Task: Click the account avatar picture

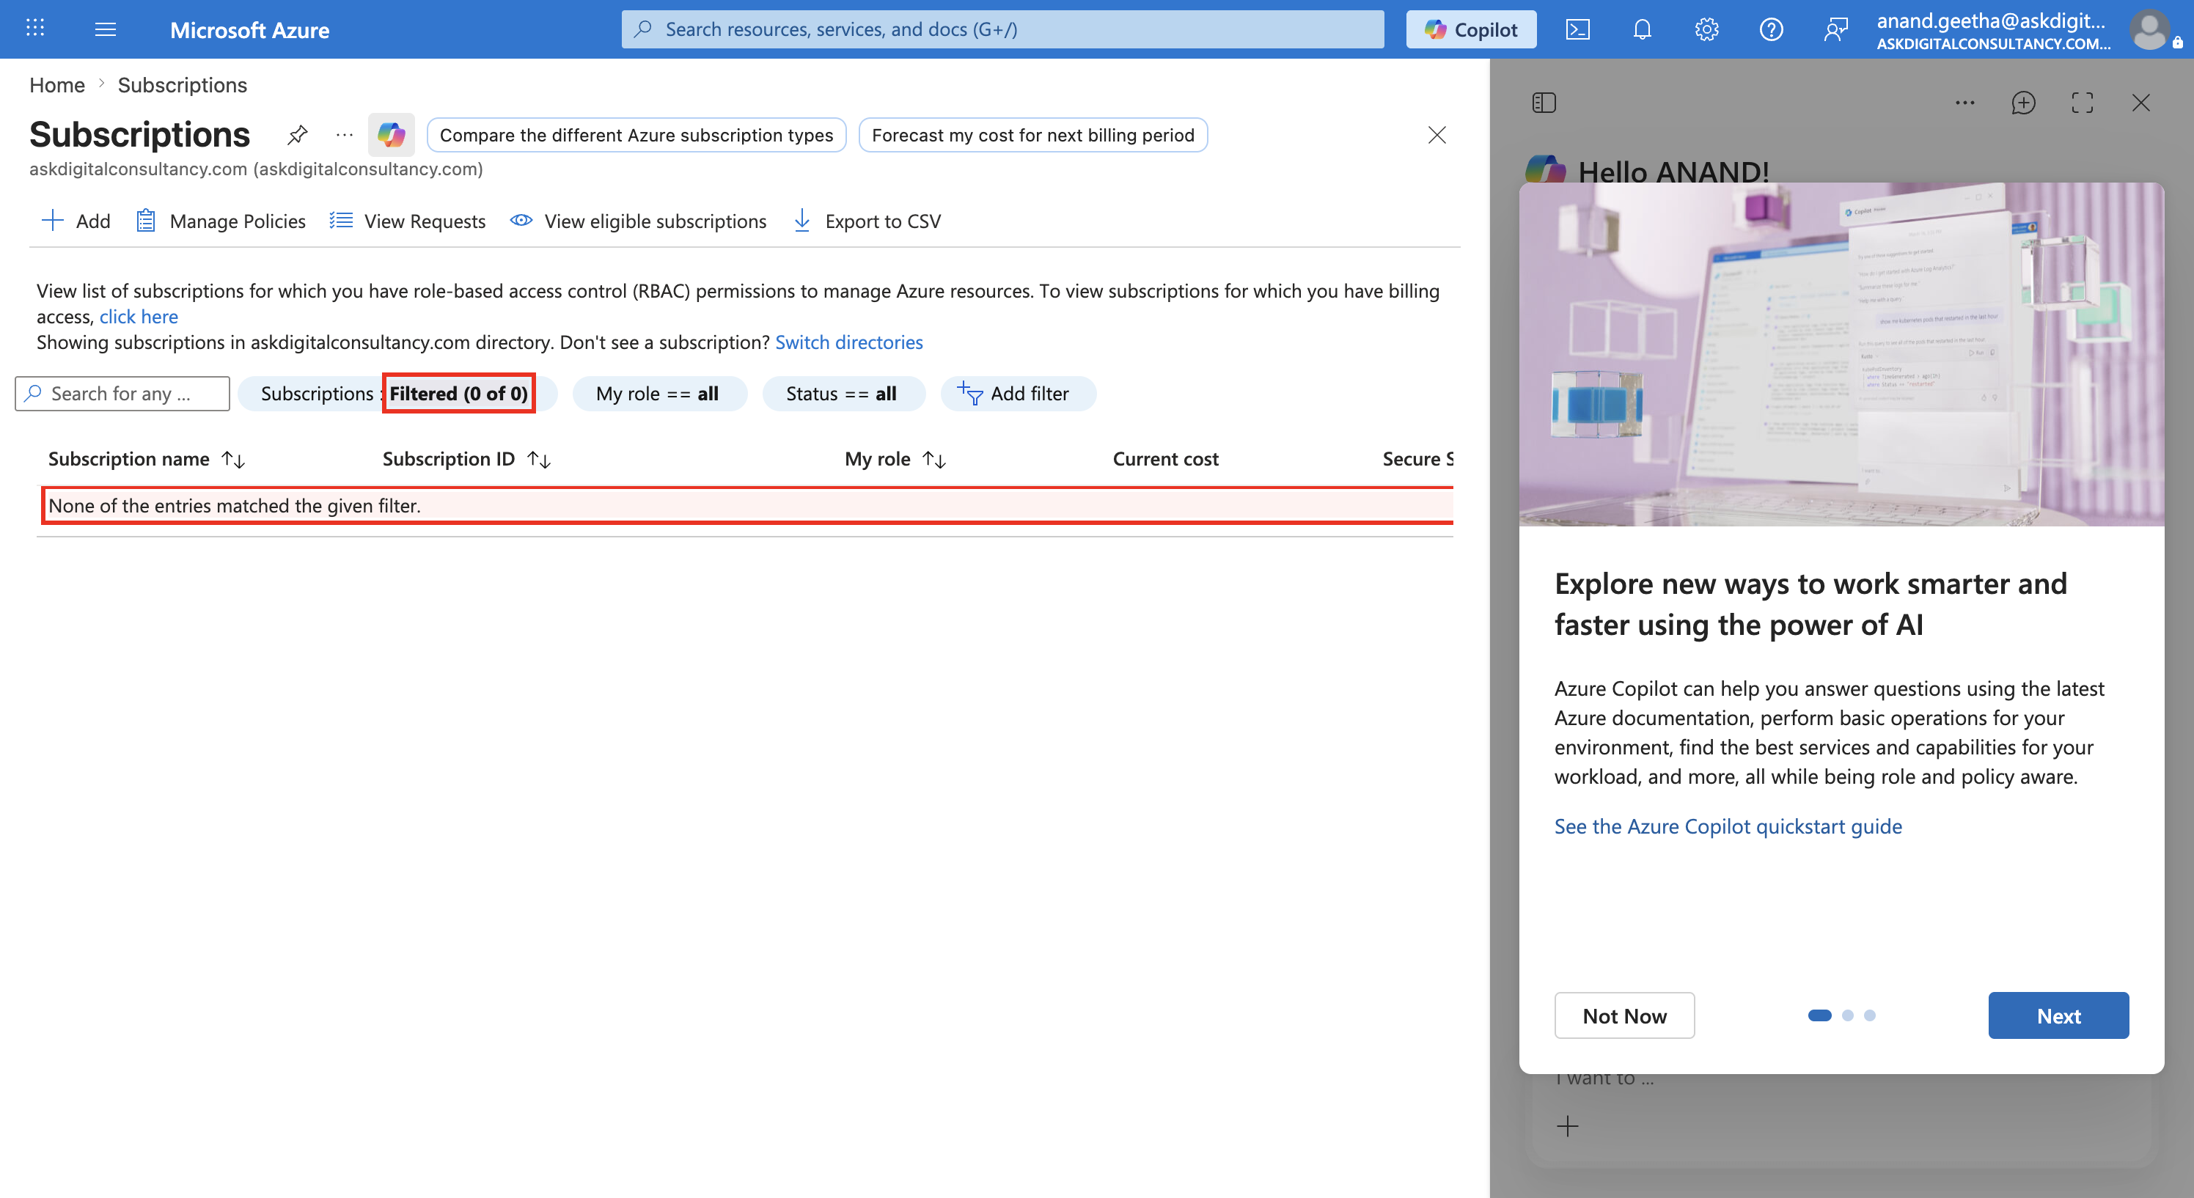Action: tap(2150, 30)
